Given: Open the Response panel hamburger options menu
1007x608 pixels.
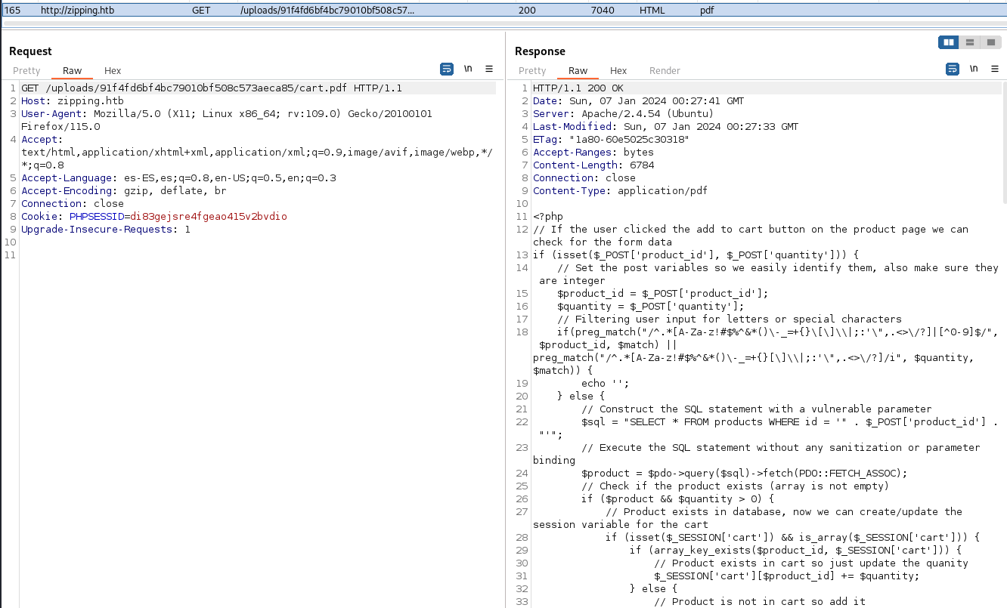Looking at the screenshot, I should [995, 69].
